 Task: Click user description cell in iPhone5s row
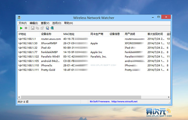tap(131, 65)
